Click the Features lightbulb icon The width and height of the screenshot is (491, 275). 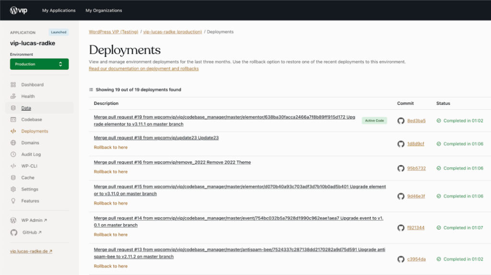pyautogui.click(x=13, y=201)
